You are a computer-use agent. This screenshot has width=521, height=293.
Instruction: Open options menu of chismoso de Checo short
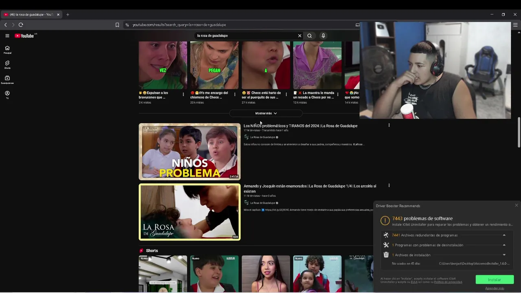coord(234,94)
